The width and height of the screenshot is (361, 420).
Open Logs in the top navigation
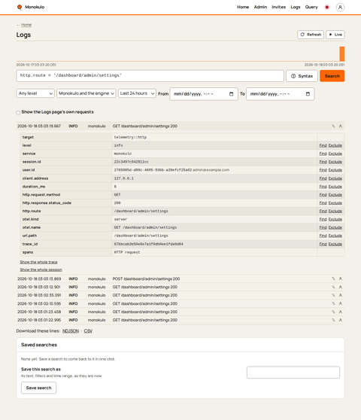point(296,8)
